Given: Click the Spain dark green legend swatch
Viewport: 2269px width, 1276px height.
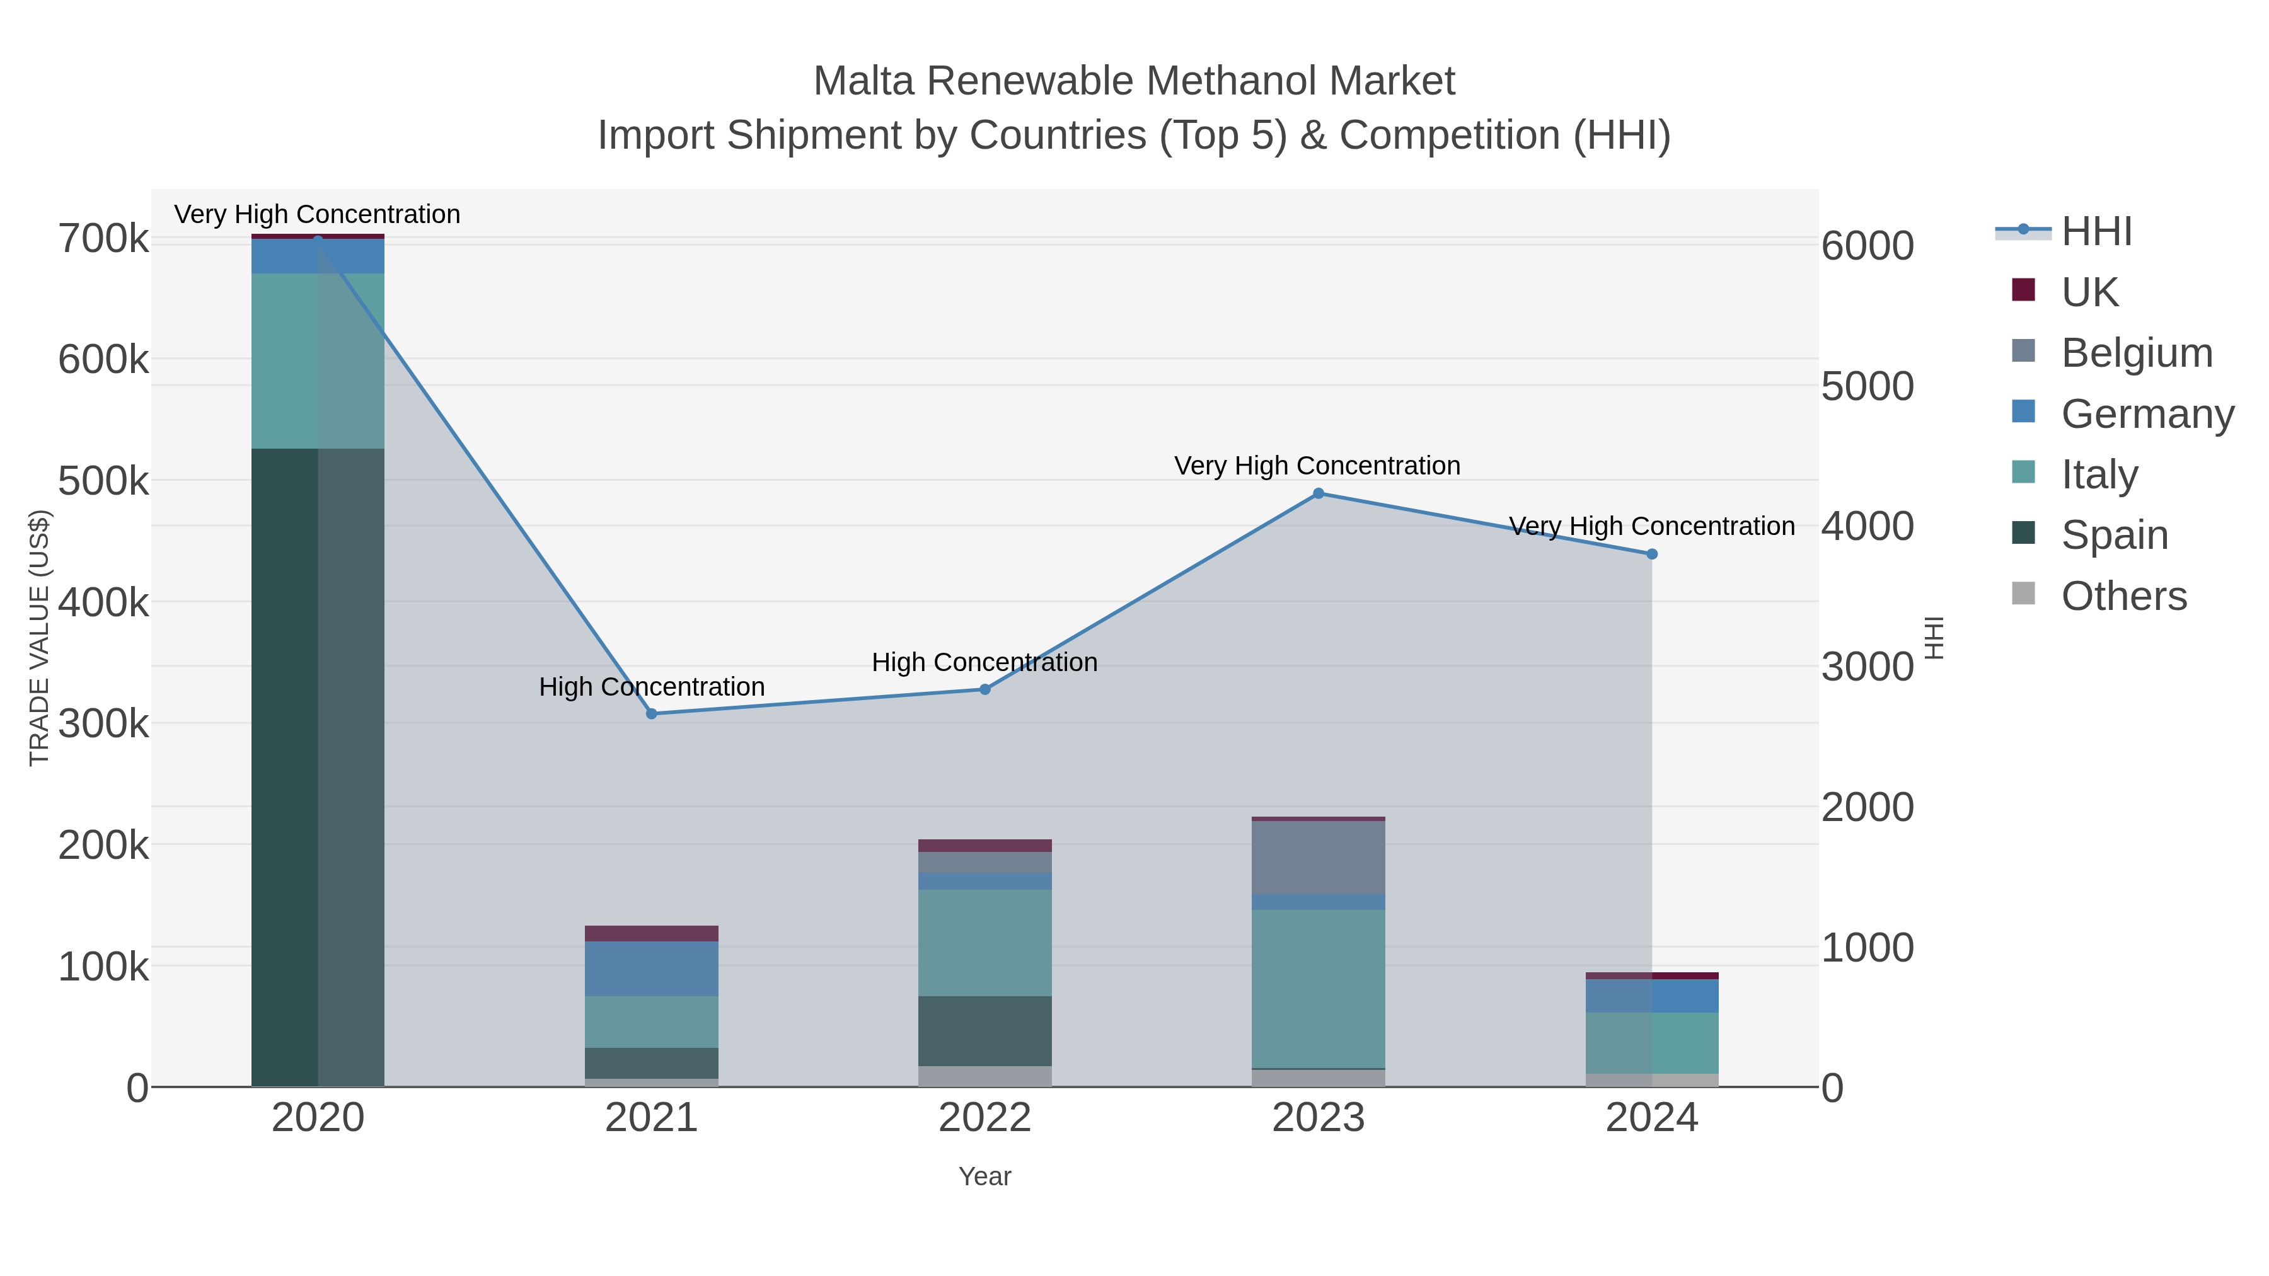Looking at the screenshot, I should tap(2023, 532).
